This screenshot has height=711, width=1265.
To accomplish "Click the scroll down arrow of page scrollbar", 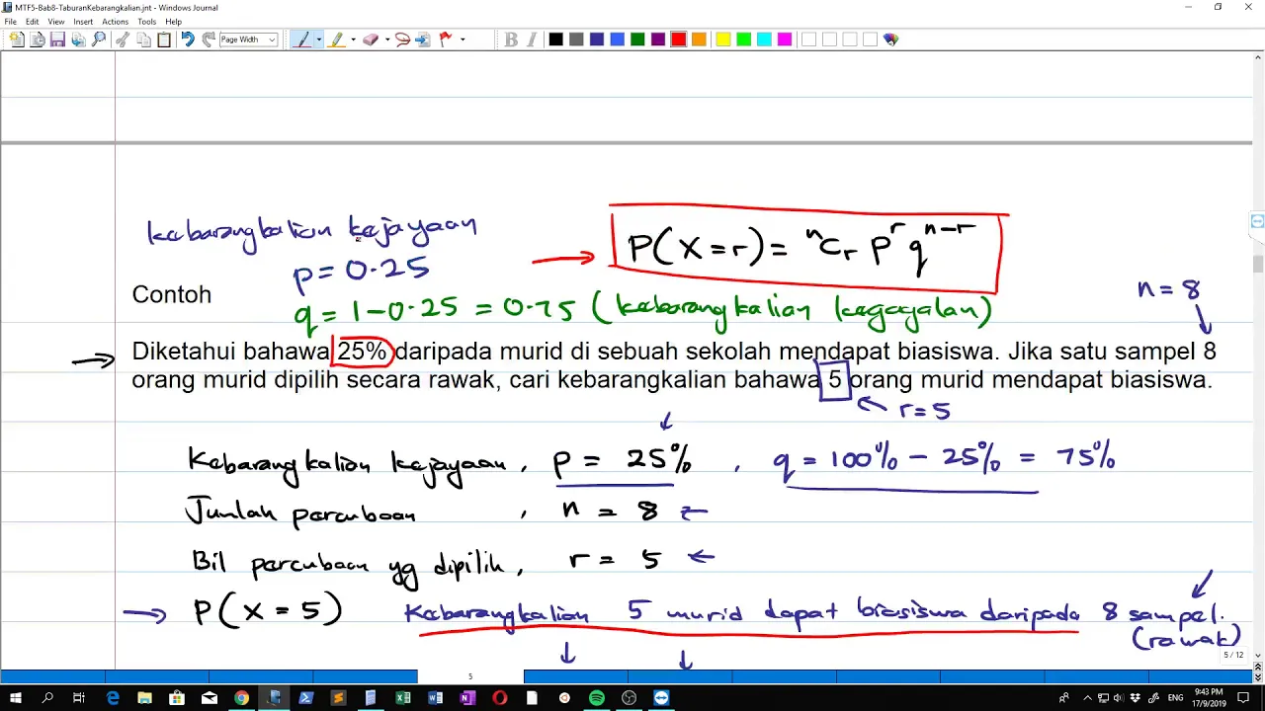I will [1258, 655].
